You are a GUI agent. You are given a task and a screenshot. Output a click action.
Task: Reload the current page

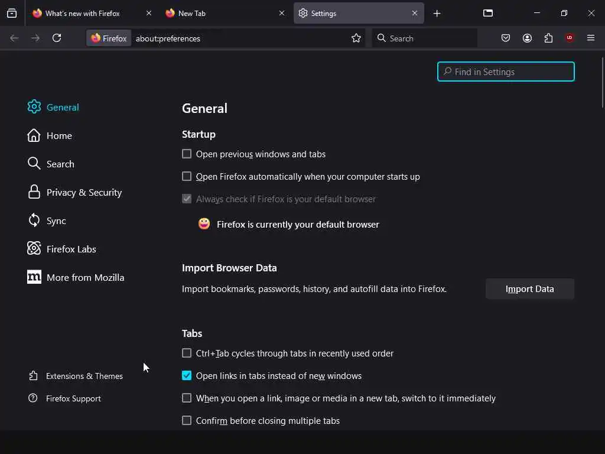click(57, 38)
